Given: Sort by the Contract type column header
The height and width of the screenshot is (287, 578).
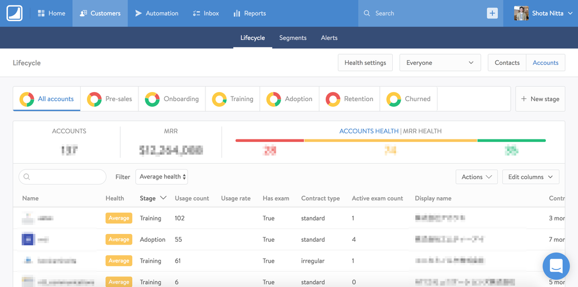Looking at the screenshot, I should click(321, 198).
